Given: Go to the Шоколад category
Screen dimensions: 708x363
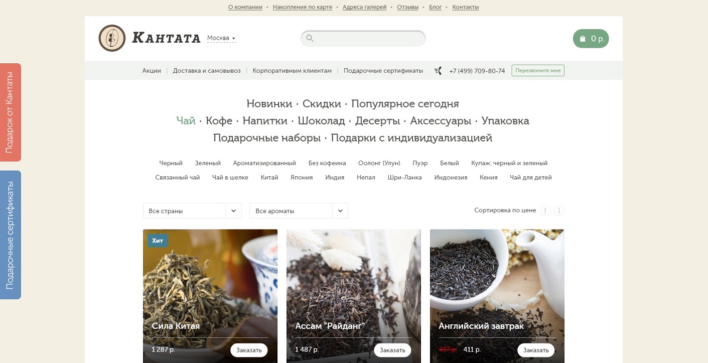Looking at the screenshot, I should 321,121.
